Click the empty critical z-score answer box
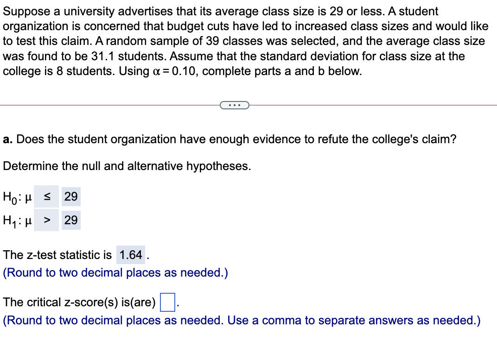Viewport: 497px width, 341px height. tap(168, 301)
